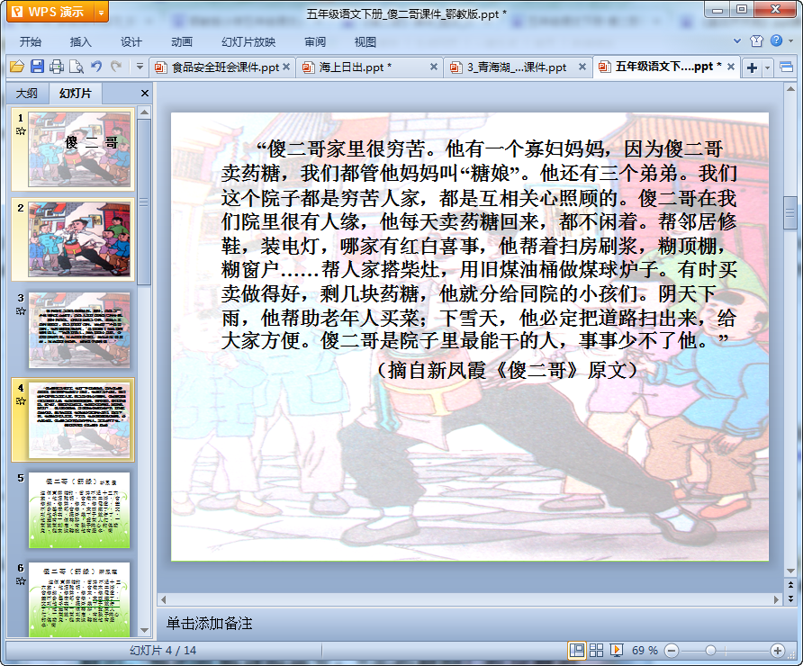Open Print Preview icon
This screenshot has height=666, width=803.
point(77,67)
